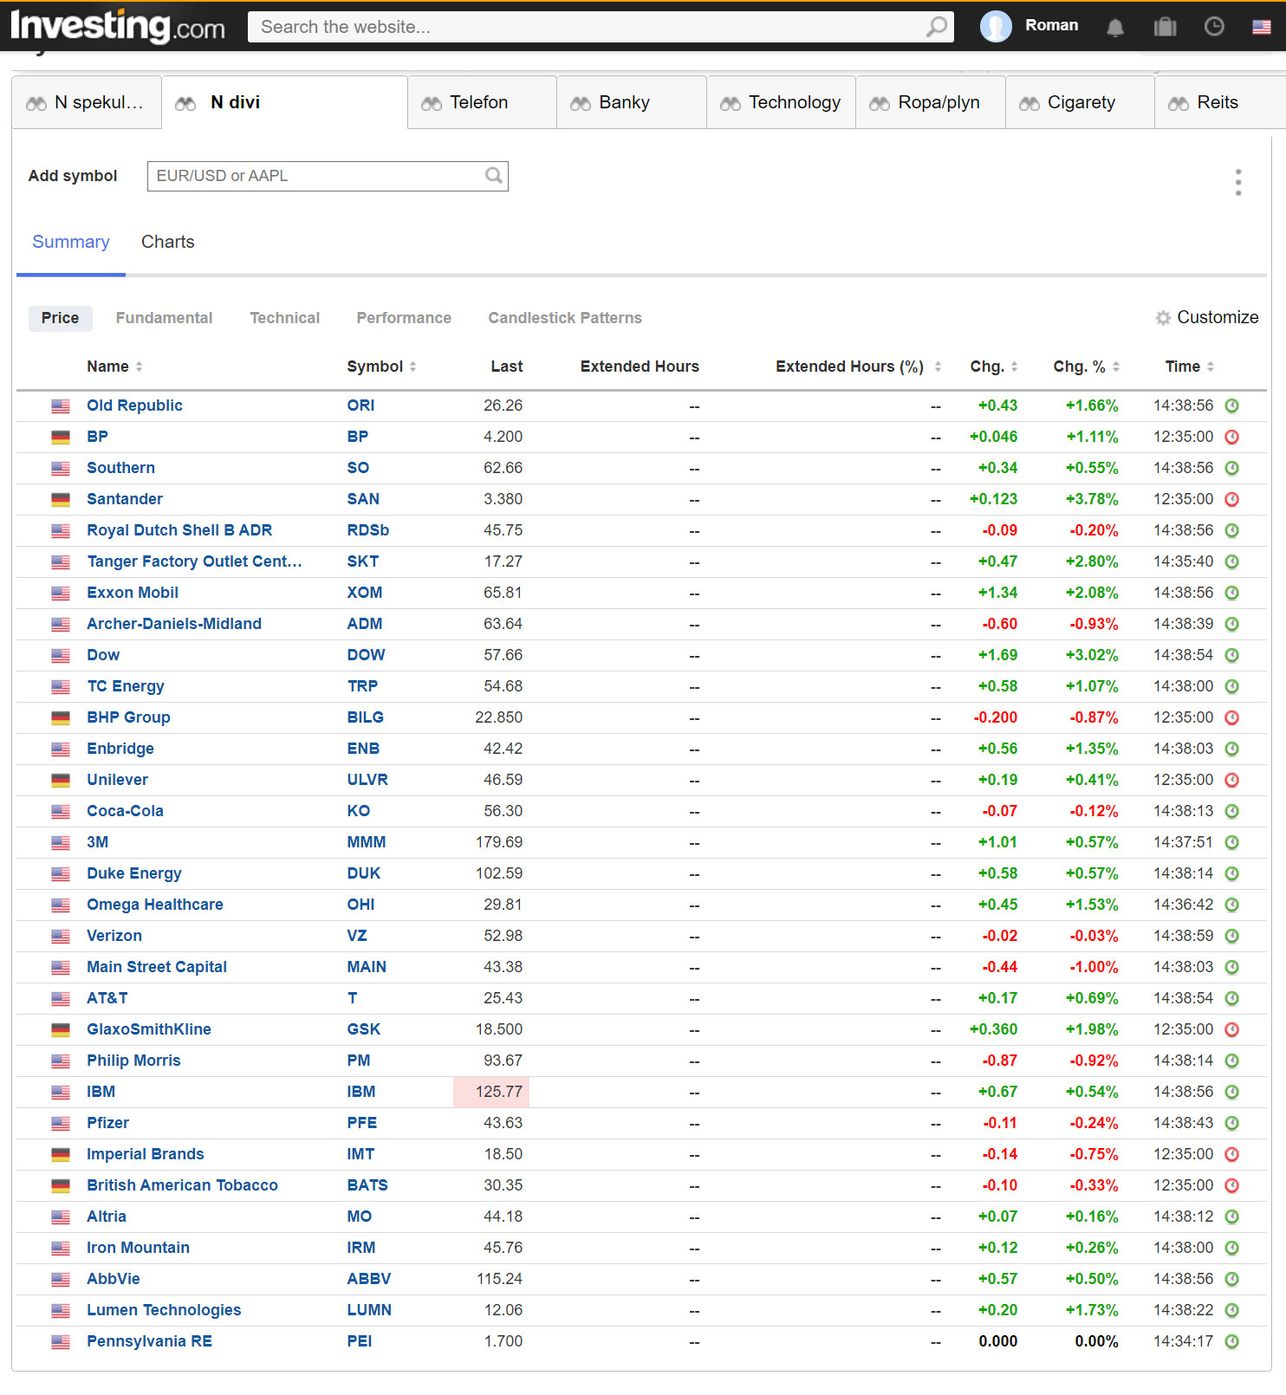Click the ABBV symbol link
Viewport: 1286px width, 1395px height.
pyautogui.click(x=368, y=1279)
